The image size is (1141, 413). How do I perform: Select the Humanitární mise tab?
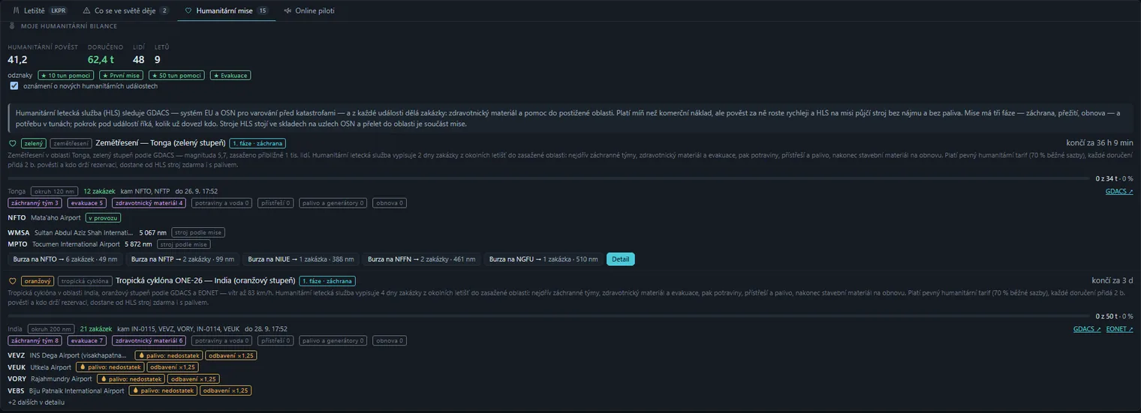coord(226,10)
